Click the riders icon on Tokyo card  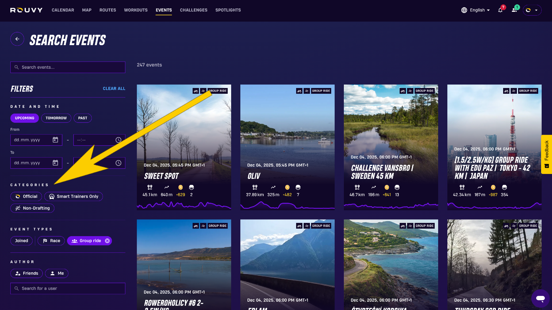pyautogui.click(x=504, y=187)
